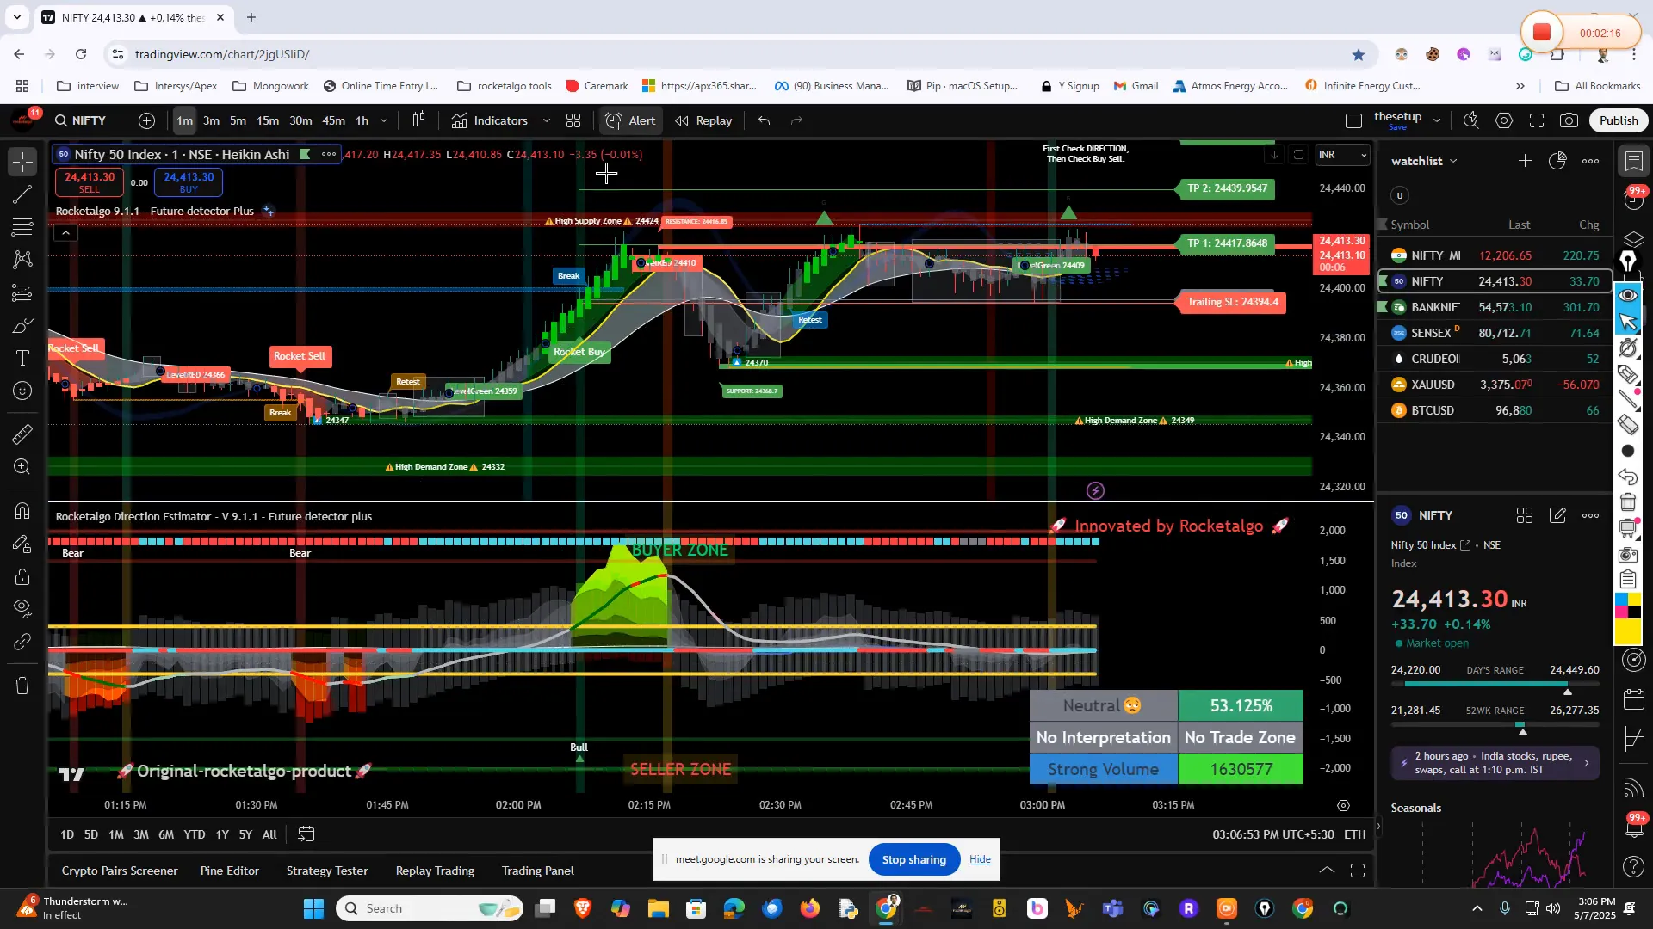This screenshot has height=929, width=1653.
Task: Toggle the ETH session button
Action: (x=1354, y=834)
